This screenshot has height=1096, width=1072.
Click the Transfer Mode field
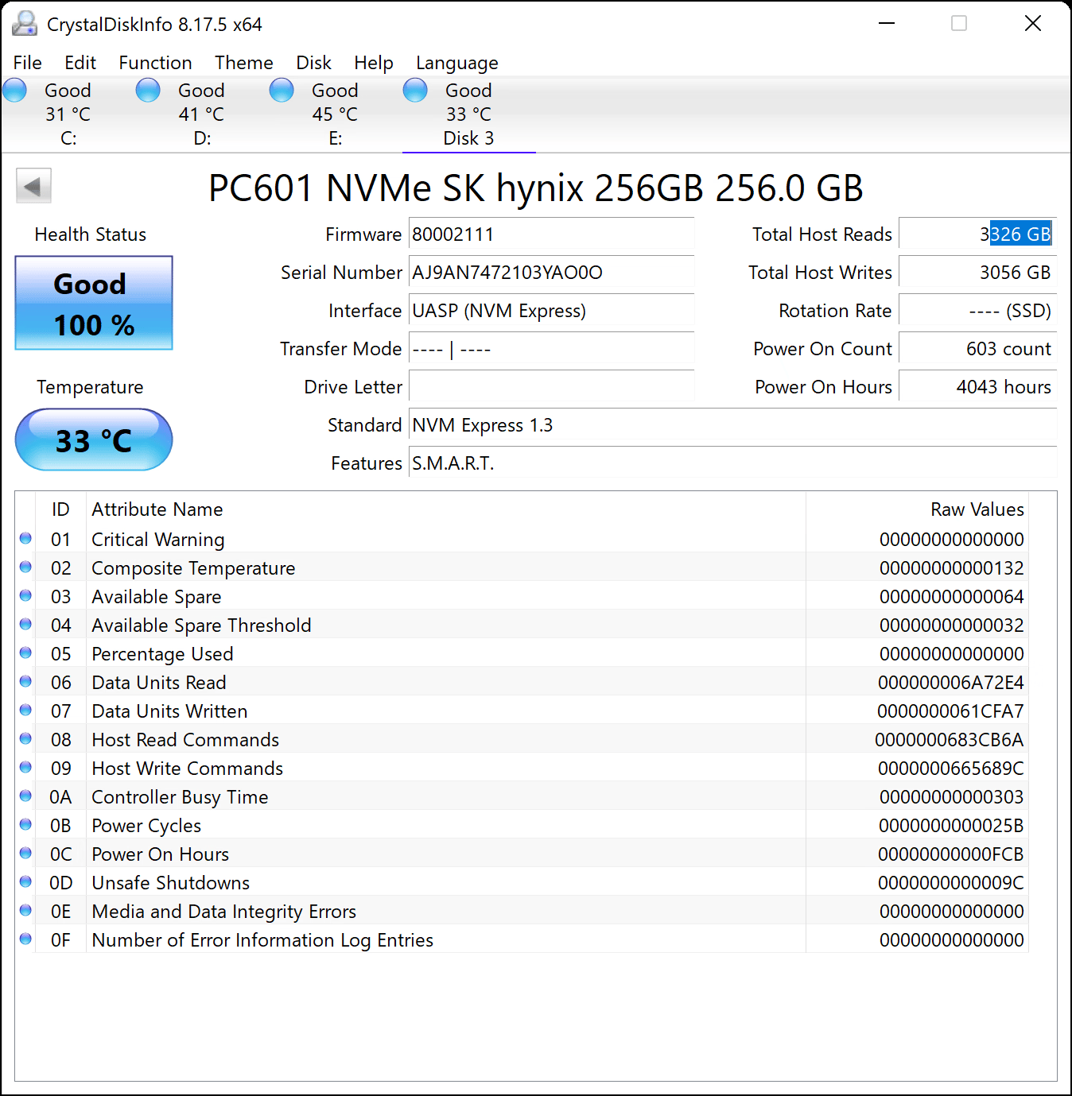pos(551,349)
